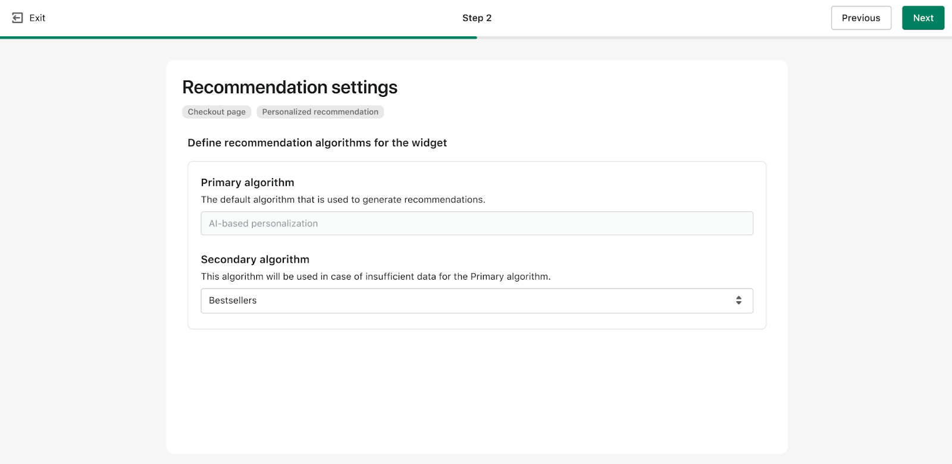Click 'Define recommendation algorithms for the widget'
The width and height of the screenshot is (952, 464).
pyautogui.click(x=317, y=143)
